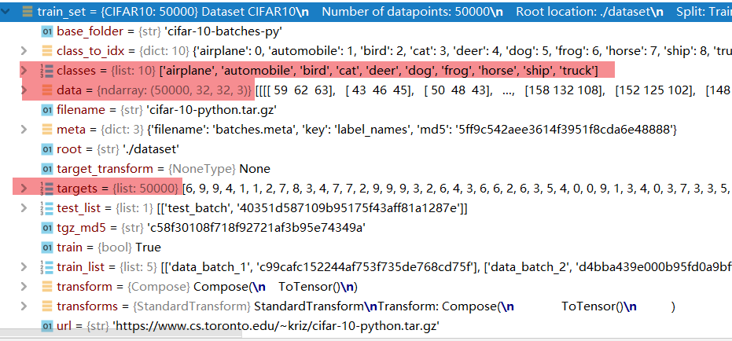Select the Compose ToTensor transform value
732x341 pixels.
click(x=275, y=286)
